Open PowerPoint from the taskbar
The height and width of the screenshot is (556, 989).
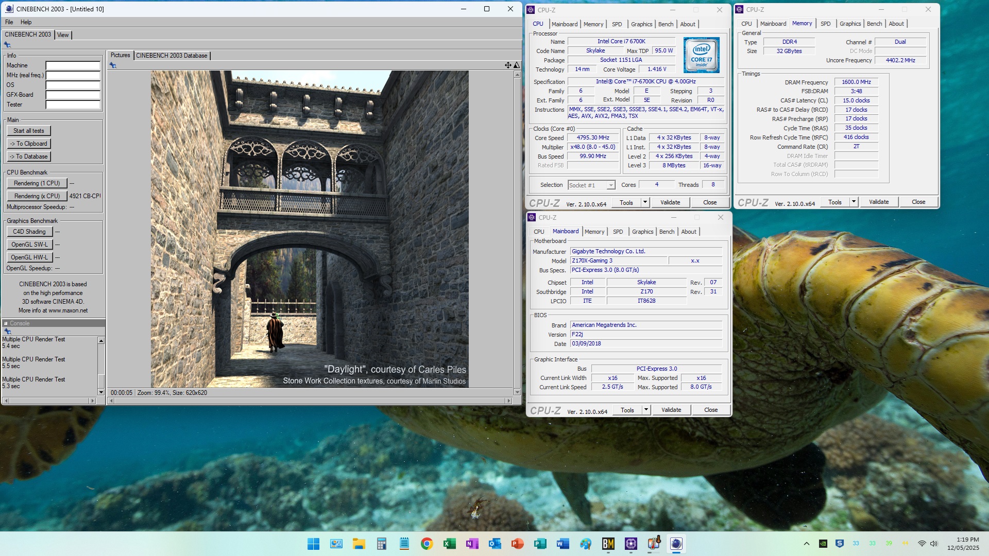click(x=517, y=544)
